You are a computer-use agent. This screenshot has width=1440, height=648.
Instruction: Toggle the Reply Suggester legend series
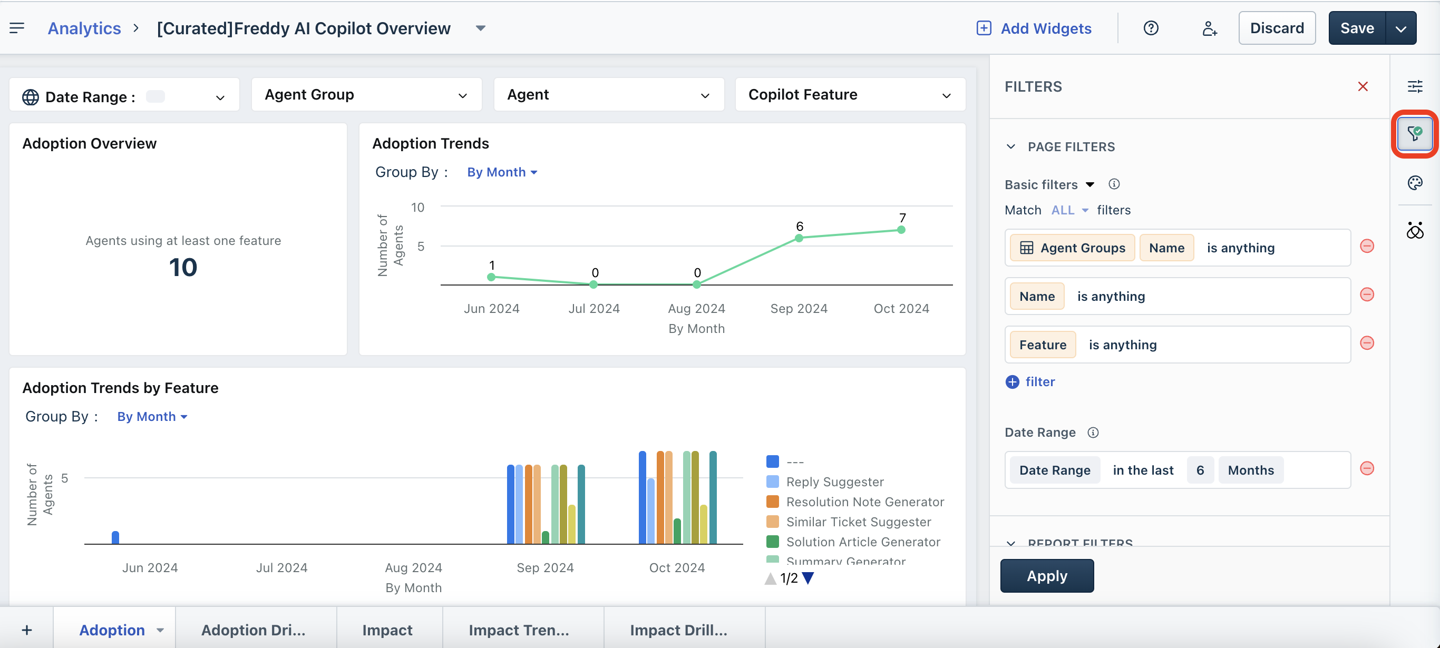pos(834,482)
